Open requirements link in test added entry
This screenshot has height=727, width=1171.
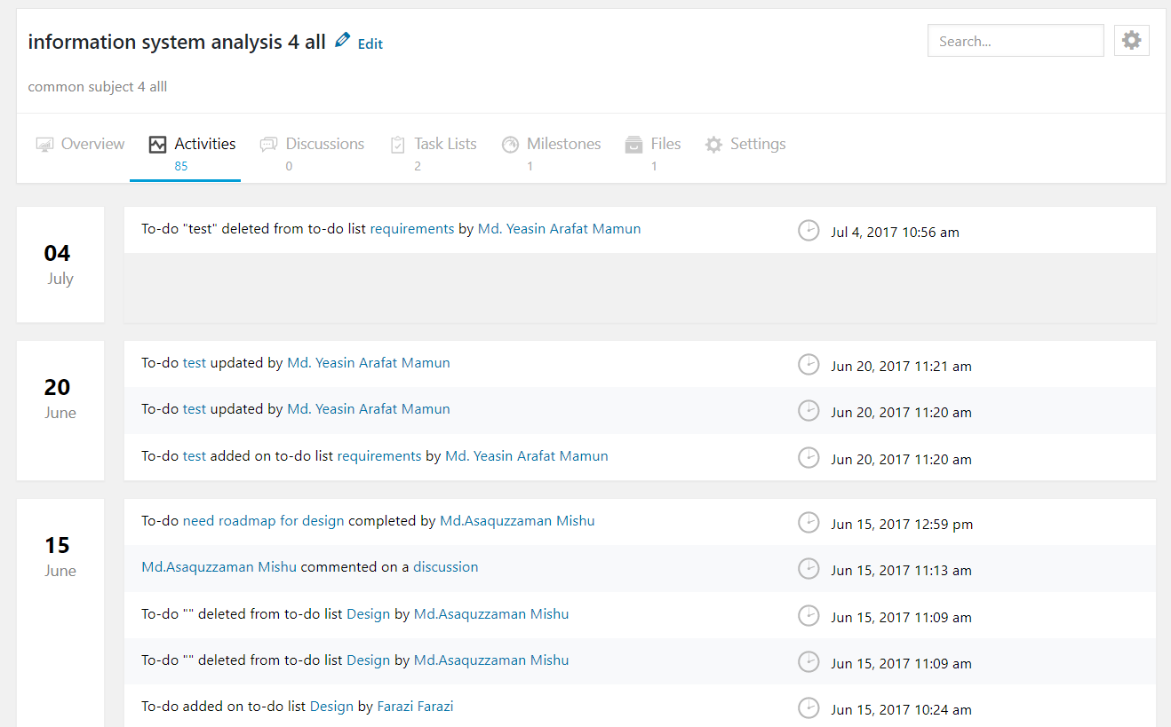point(379,456)
